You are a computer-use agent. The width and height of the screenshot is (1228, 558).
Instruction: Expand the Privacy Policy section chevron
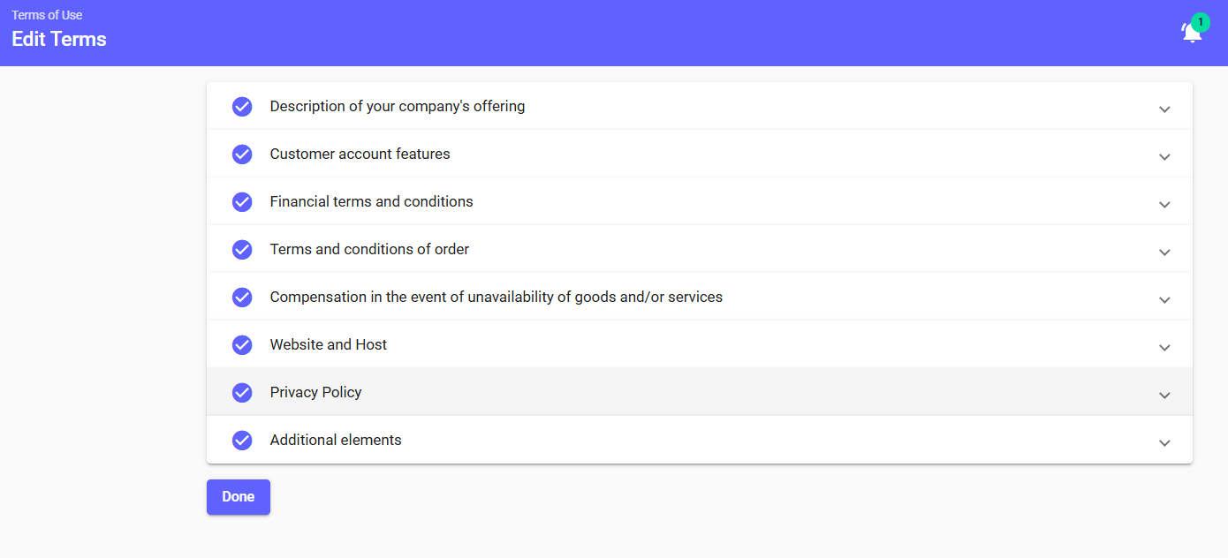point(1164,396)
